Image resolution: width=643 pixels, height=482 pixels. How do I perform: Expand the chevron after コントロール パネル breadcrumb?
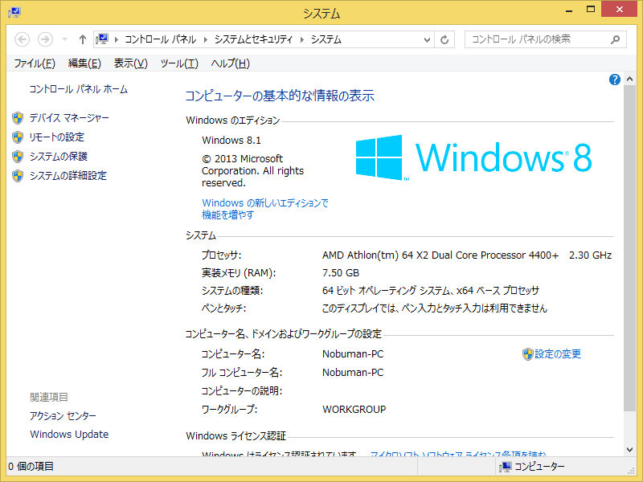pyautogui.click(x=206, y=39)
